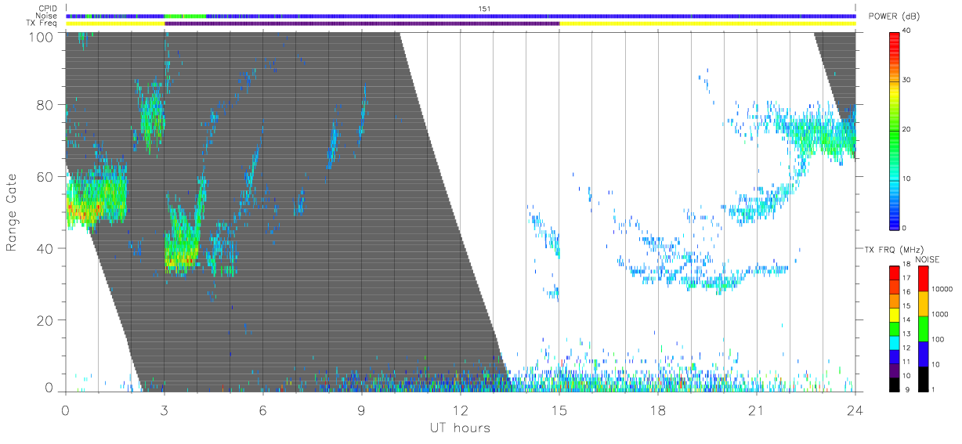Click the 12 tick on UT hours axis

pos(461,410)
